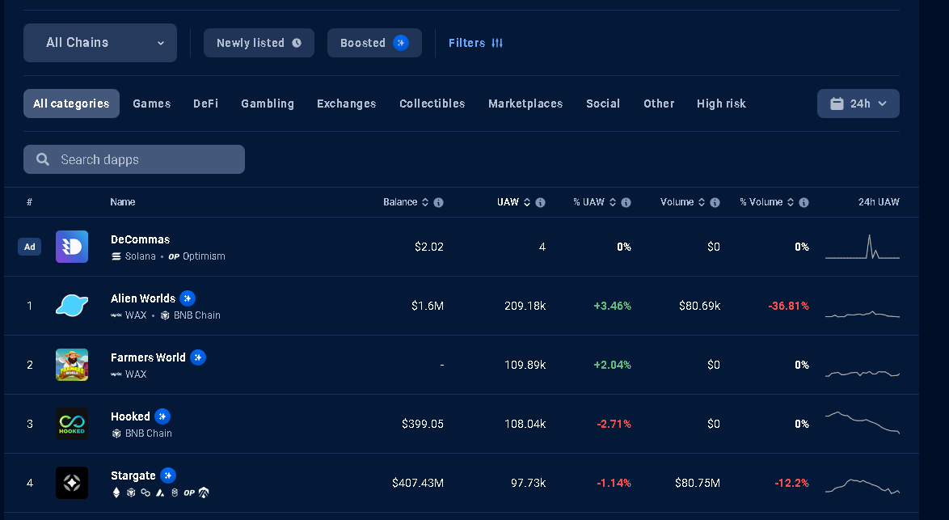Screen dimensions: 949x520
Task: Click the 24h UAW sparkline for DeCommas
Action: coord(863,247)
